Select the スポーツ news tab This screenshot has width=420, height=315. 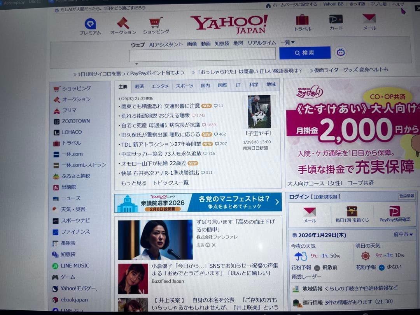184,86
